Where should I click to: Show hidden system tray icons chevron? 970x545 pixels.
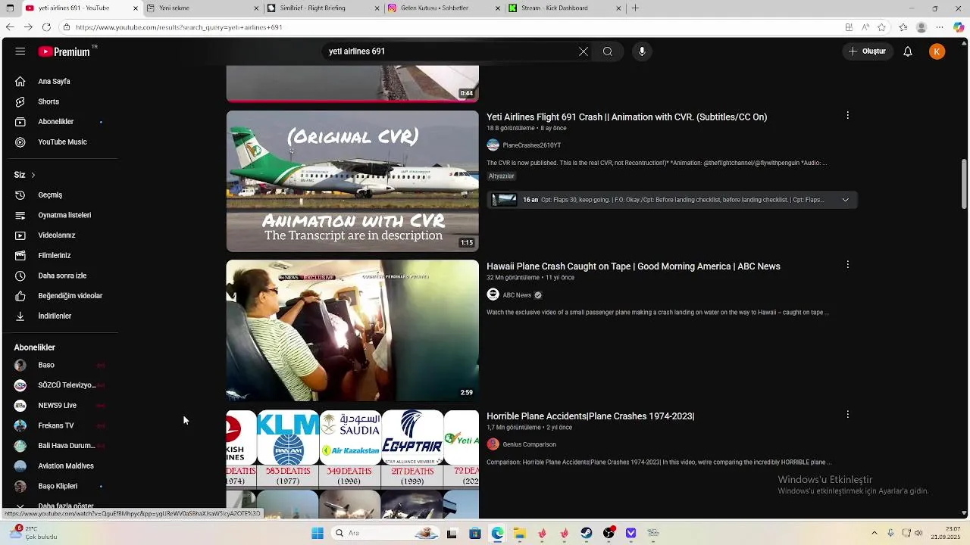pos(875,533)
